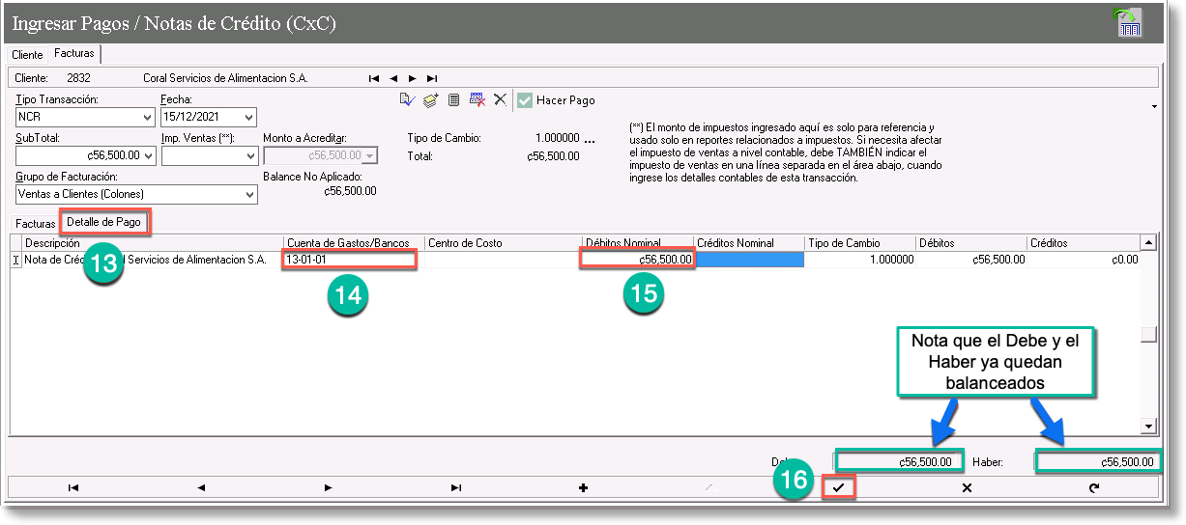Click the stacked notes with plus icon

click(430, 99)
